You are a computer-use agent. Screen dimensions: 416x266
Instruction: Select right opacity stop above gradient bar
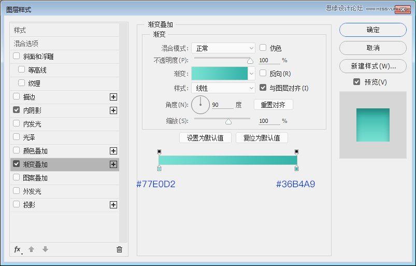(297, 152)
